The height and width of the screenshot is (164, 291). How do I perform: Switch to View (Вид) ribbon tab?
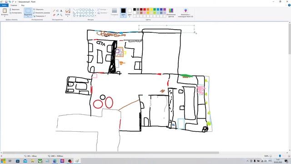[x=23, y=5]
